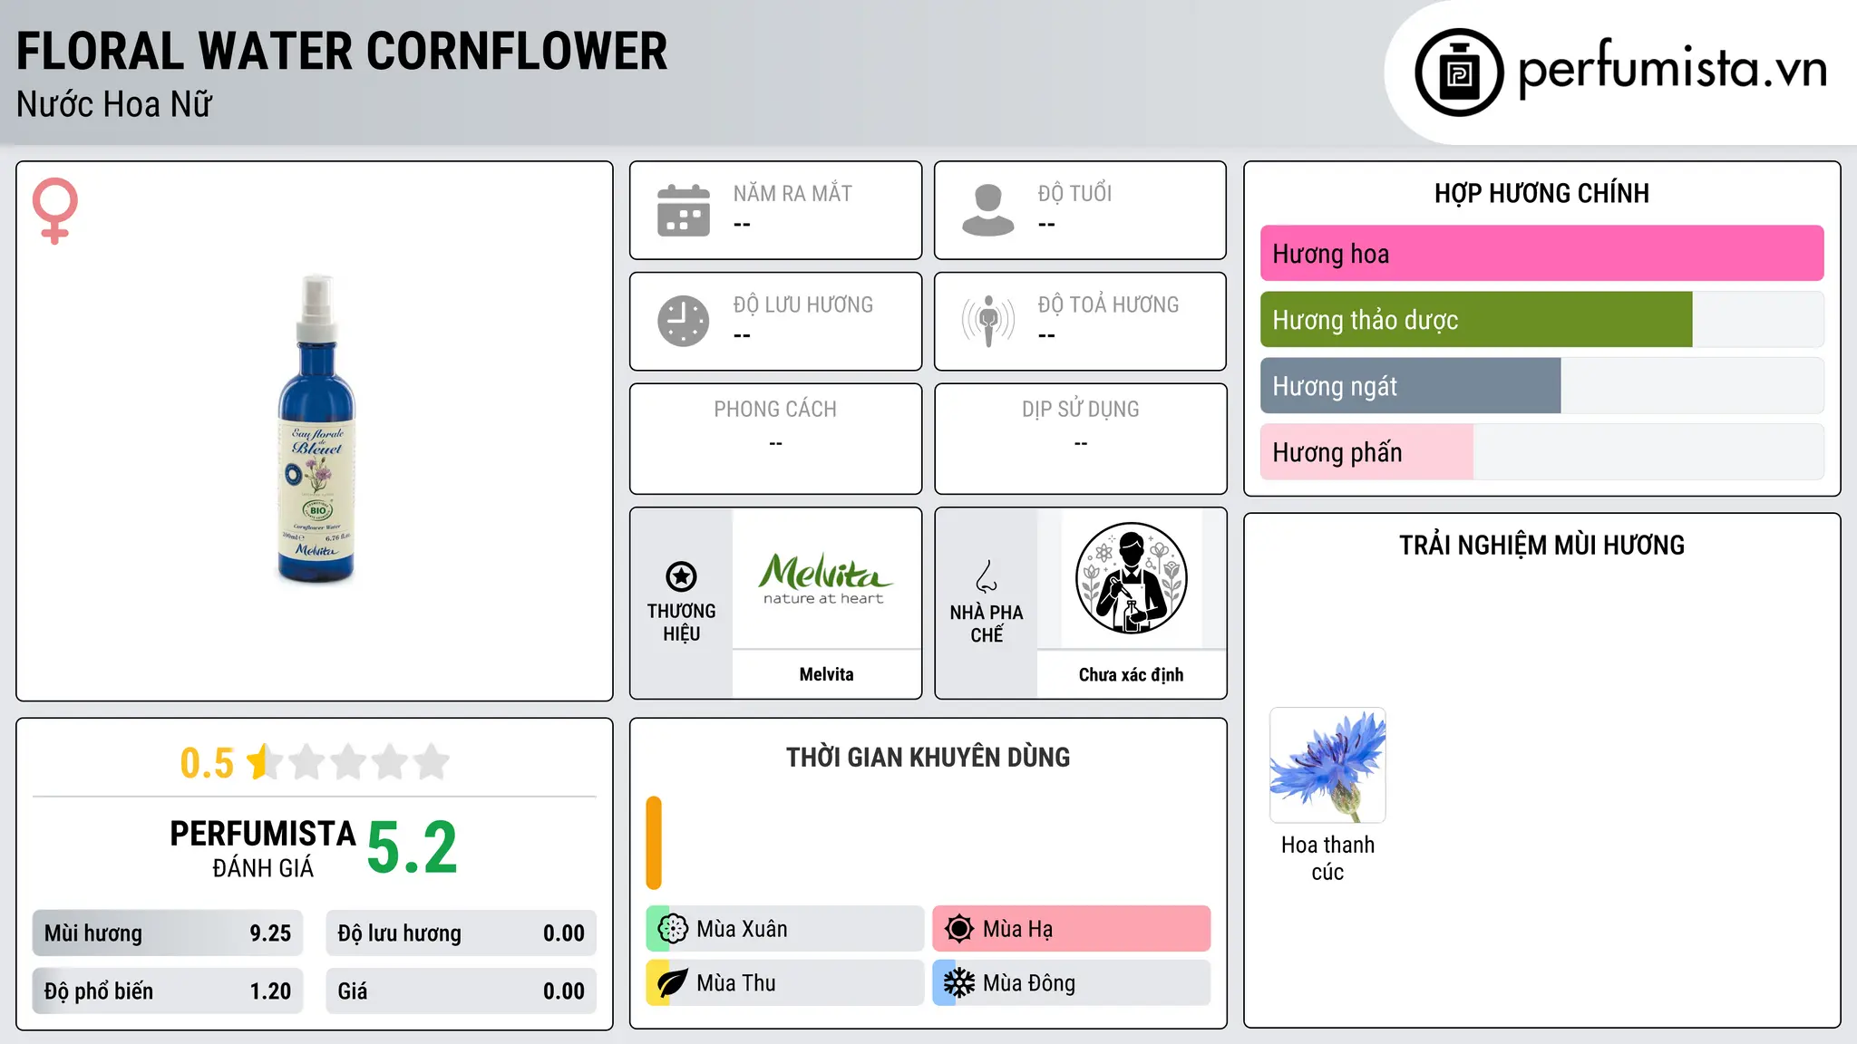This screenshot has height=1044, width=1857.
Task: Select the Mùa Hạ season label
Action: pyautogui.click(x=1017, y=929)
